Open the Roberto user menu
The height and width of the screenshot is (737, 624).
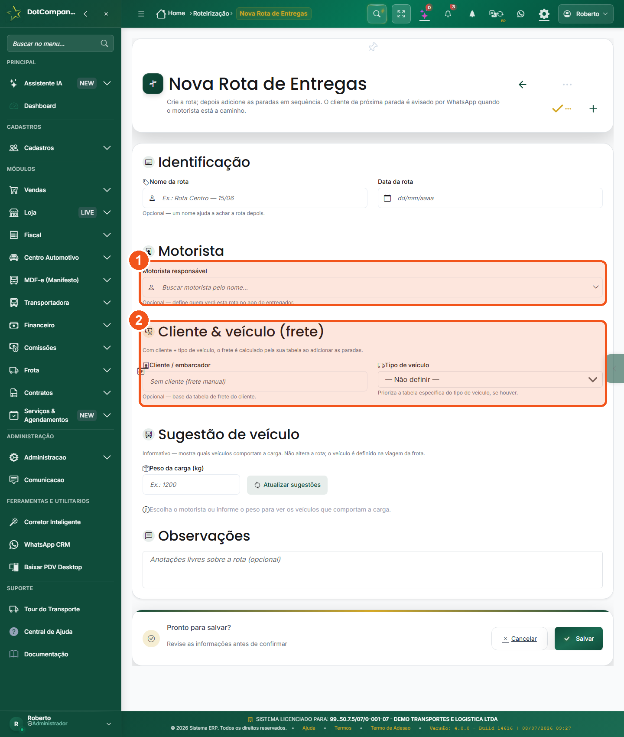[586, 14]
